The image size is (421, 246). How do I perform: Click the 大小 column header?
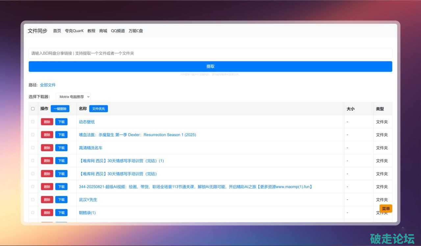pos(351,109)
